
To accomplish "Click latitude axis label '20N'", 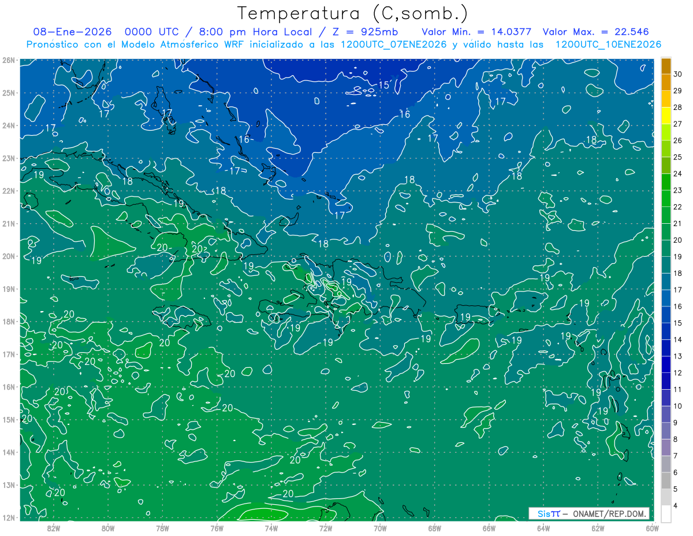I will click(8, 256).
